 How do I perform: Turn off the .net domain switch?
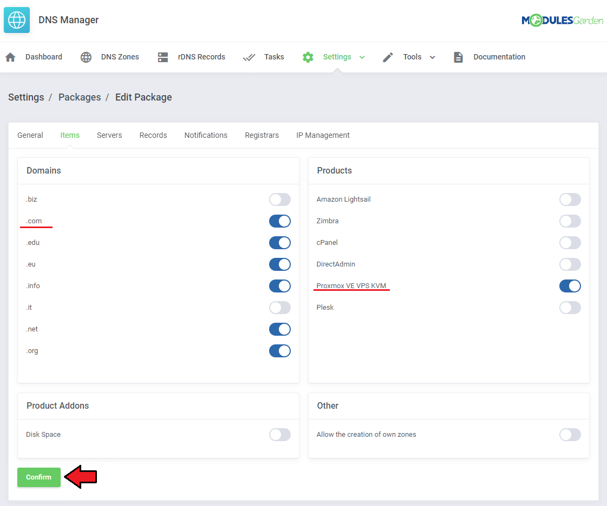[280, 329]
